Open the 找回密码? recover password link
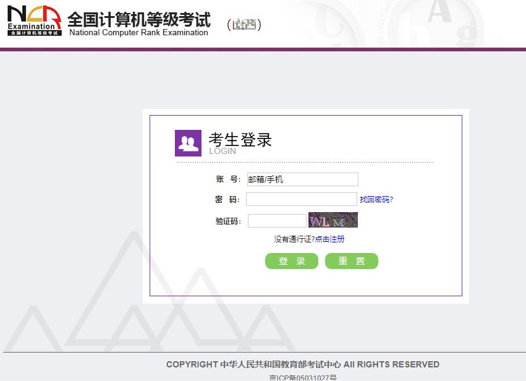 (x=376, y=199)
